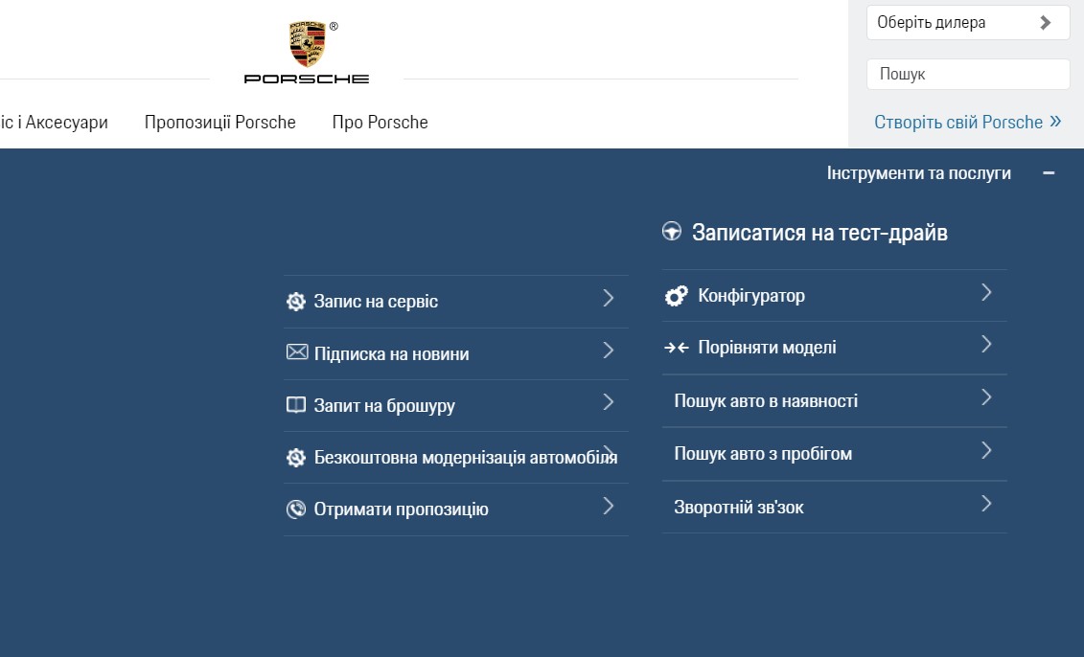This screenshot has width=1084, height=657.
Task: Open the Про Porsche menu
Action: click(380, 123)
